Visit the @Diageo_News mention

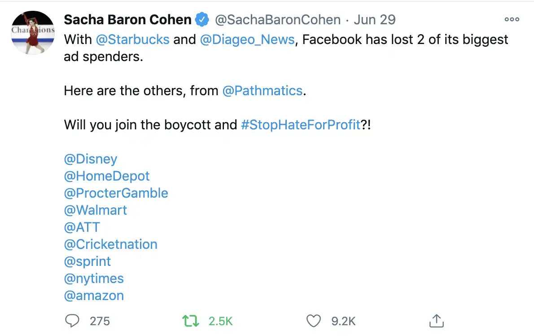tap(247, 40)
